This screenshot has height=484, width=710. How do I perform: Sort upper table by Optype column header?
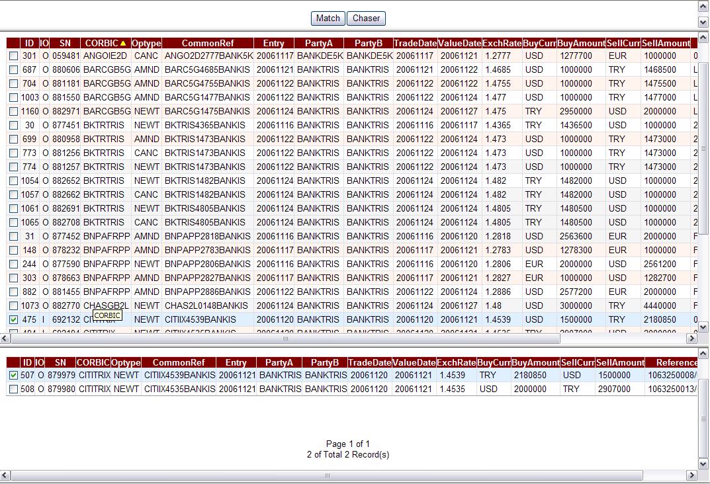click(146, 44)
